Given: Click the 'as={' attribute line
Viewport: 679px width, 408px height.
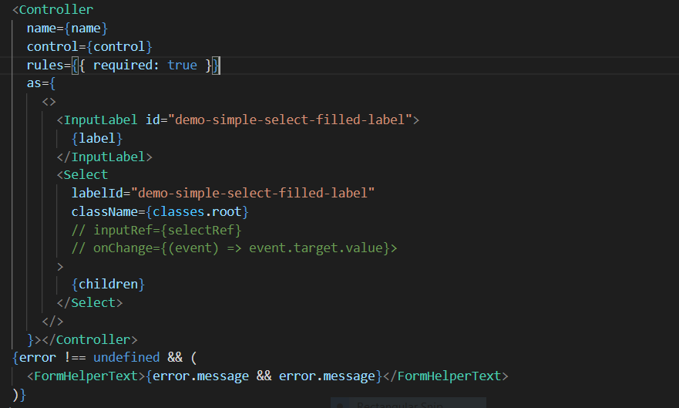Looking at the screenshot, I should [41, 83].
